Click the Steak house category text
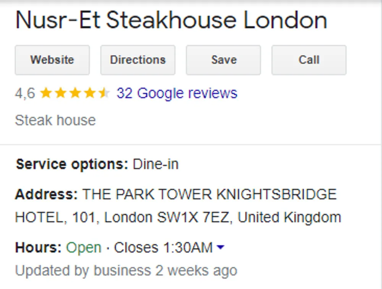This screenshot has width=382, height=289. [55, 120]
